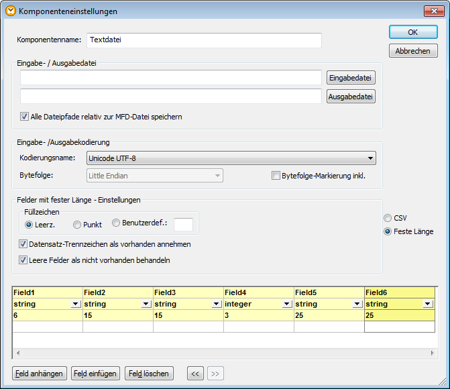Click the app icon in title bar
450x389 pixels.
[x=10, y=11]
